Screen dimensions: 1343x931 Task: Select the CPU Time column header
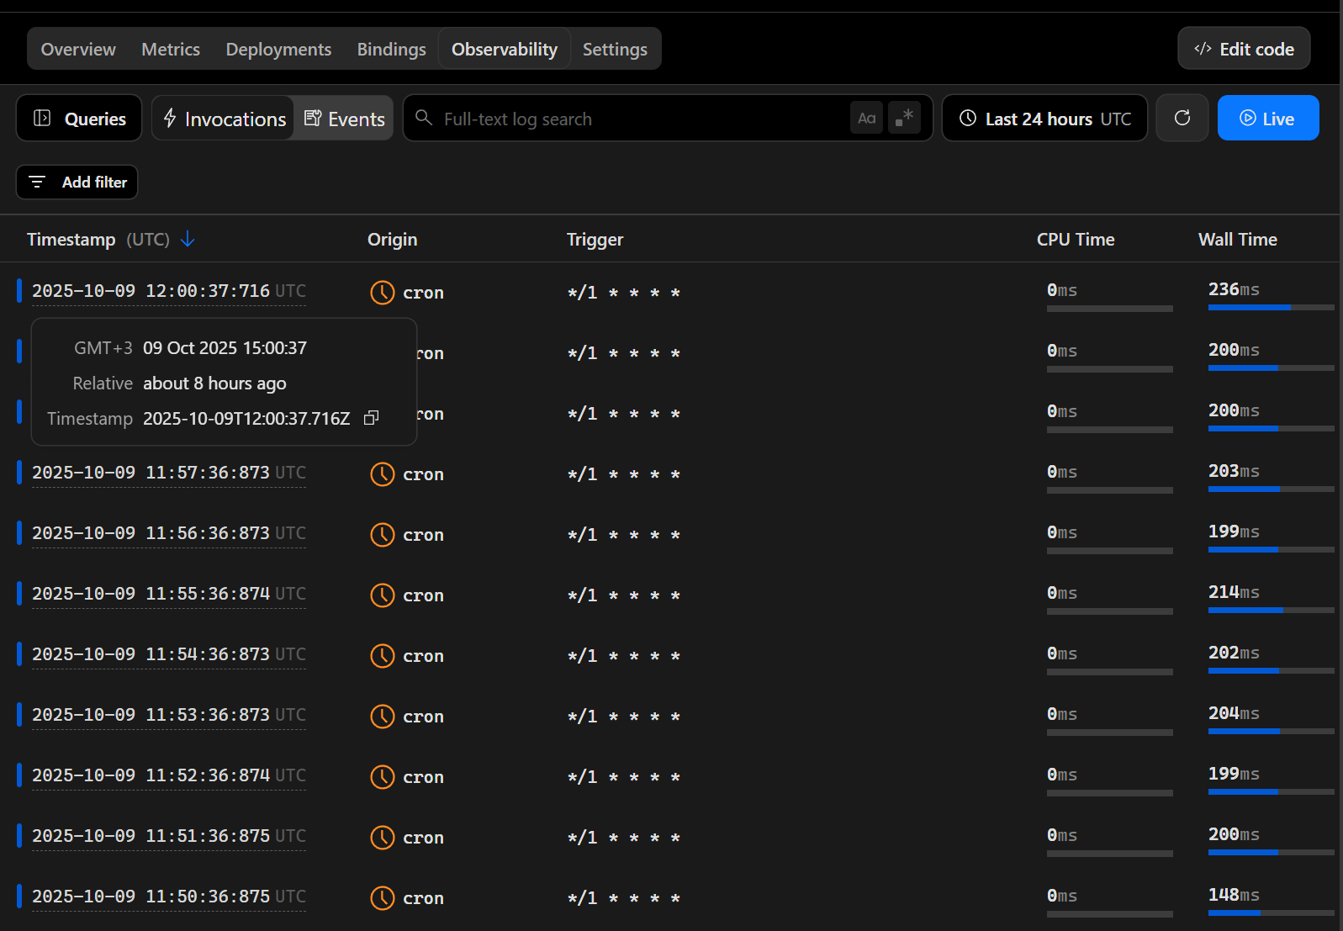pyautogui.click(x=1076, y=240)
